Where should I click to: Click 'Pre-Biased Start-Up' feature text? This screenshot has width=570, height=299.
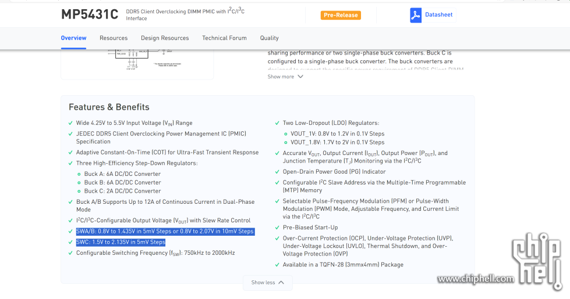pos(310,228)
